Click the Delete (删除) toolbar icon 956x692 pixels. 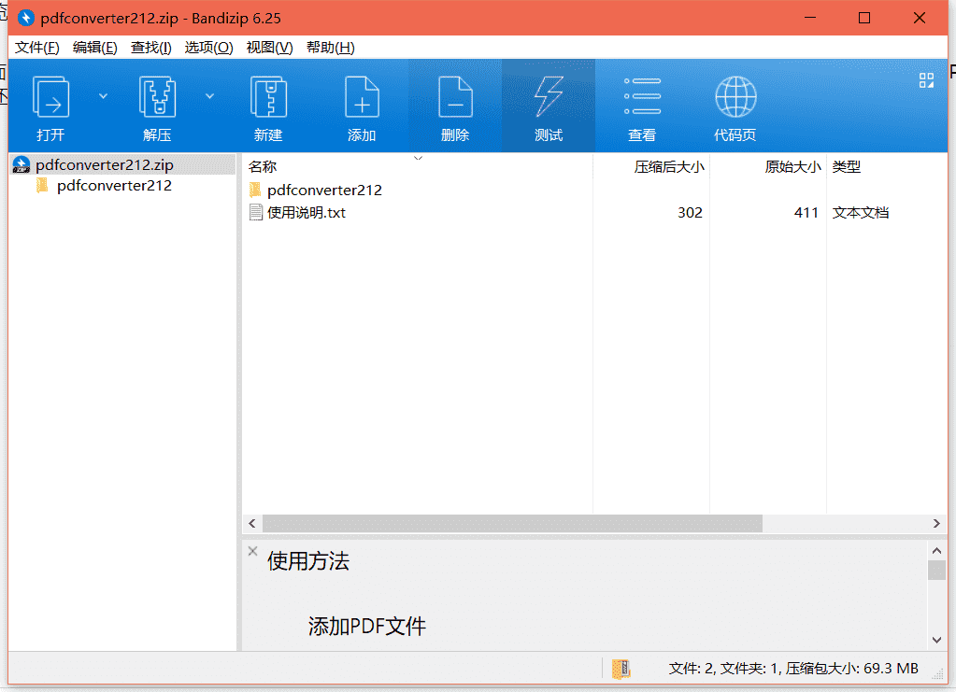point(455,97)
